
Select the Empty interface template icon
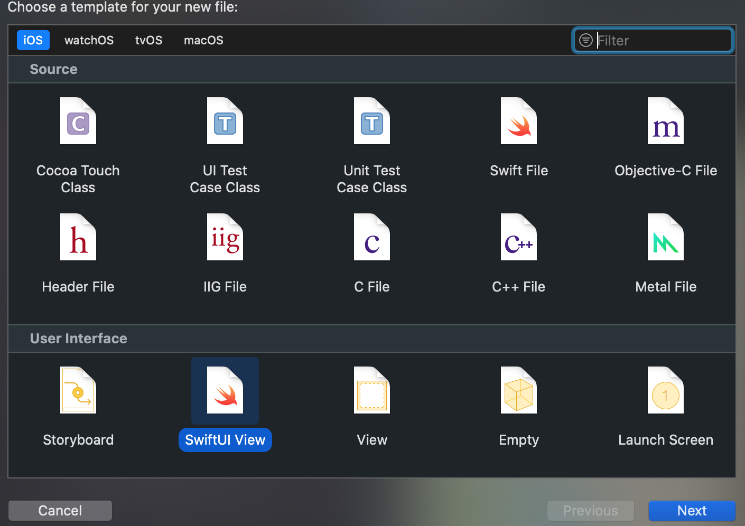tap(519, 390)
